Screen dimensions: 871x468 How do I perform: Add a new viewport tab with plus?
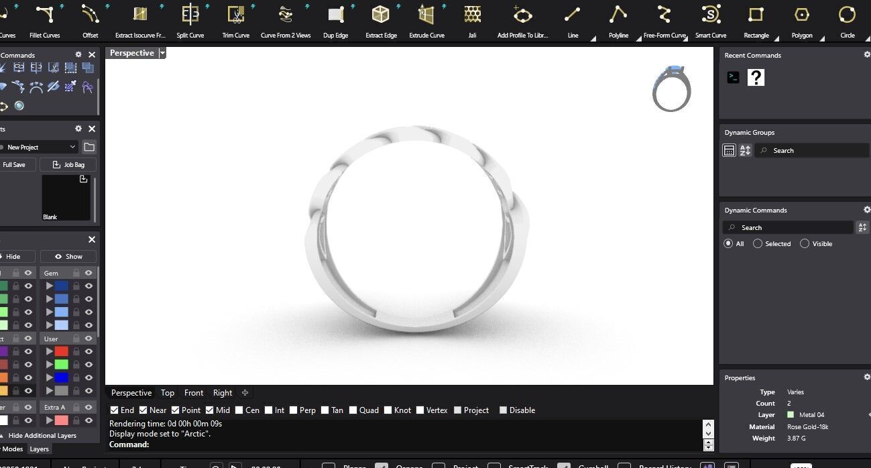point(245,393)
